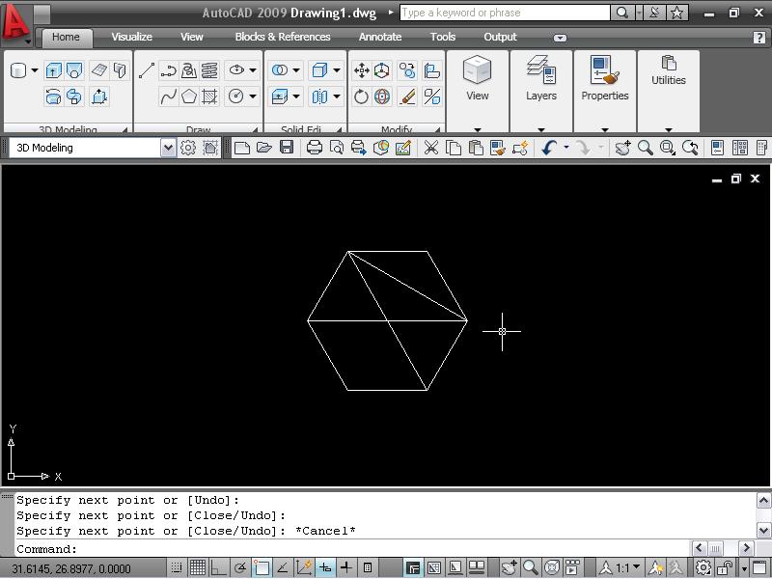The height and width of the screenshot is (579, 772).
Task: Click the Pan hand icon in toolbar
Action: (x=622, y=148)
